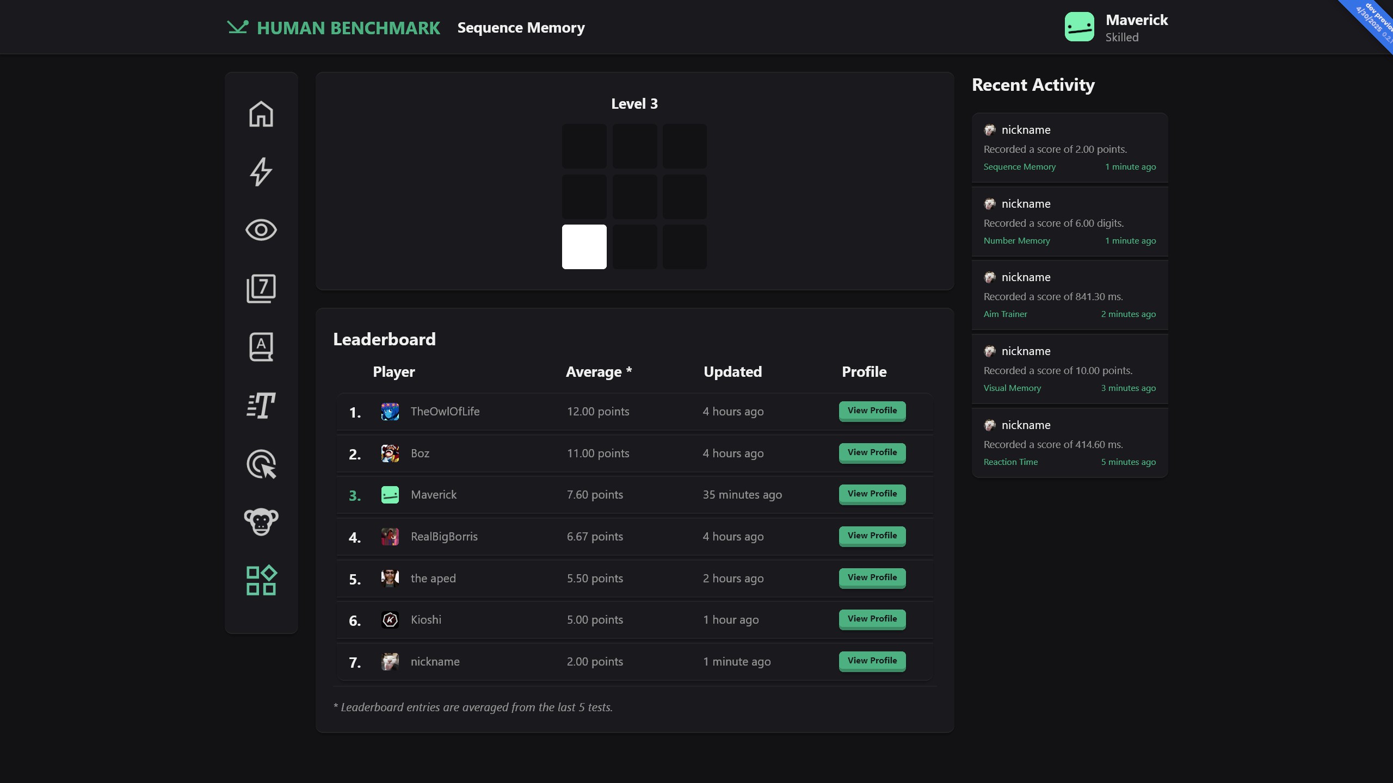Click RealBigBorris avatar in leaderboard

point(390,537)
